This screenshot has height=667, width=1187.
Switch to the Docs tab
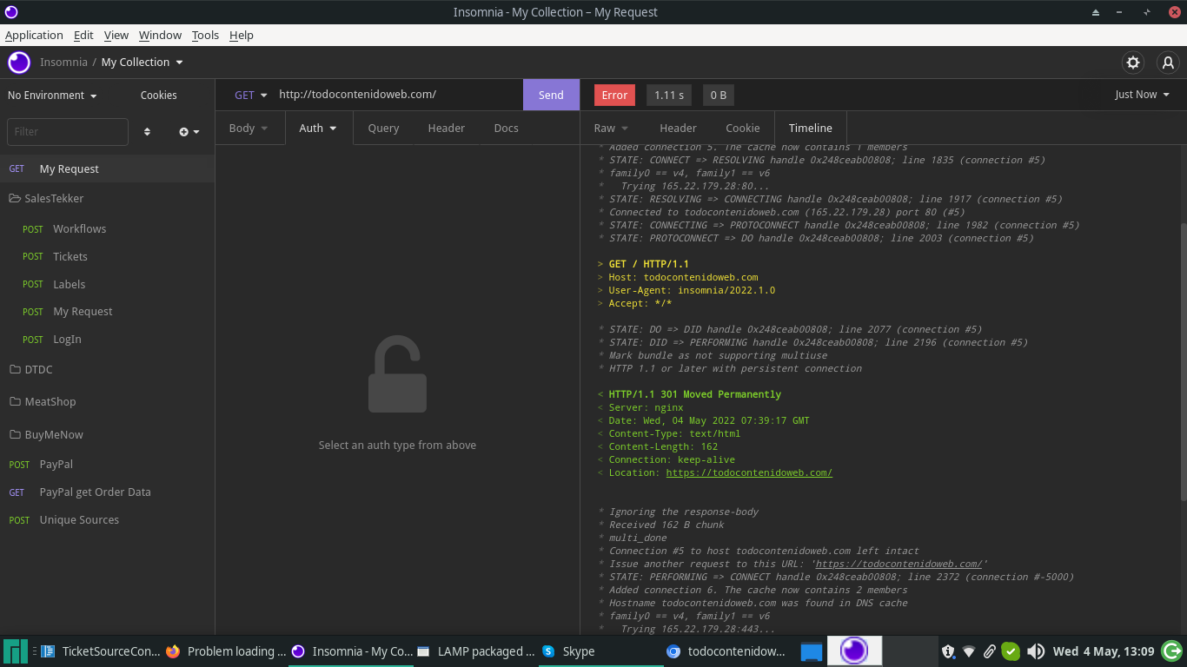point(506,129)
